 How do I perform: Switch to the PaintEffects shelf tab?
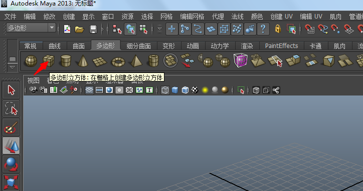point(281,46)
